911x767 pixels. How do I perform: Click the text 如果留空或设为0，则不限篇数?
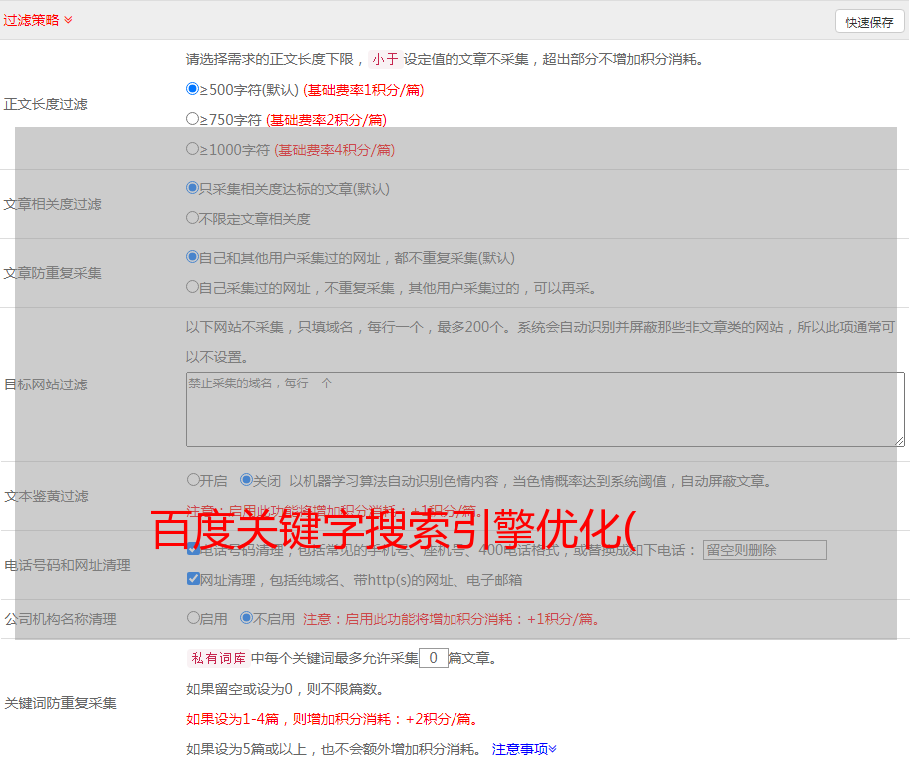285,689
